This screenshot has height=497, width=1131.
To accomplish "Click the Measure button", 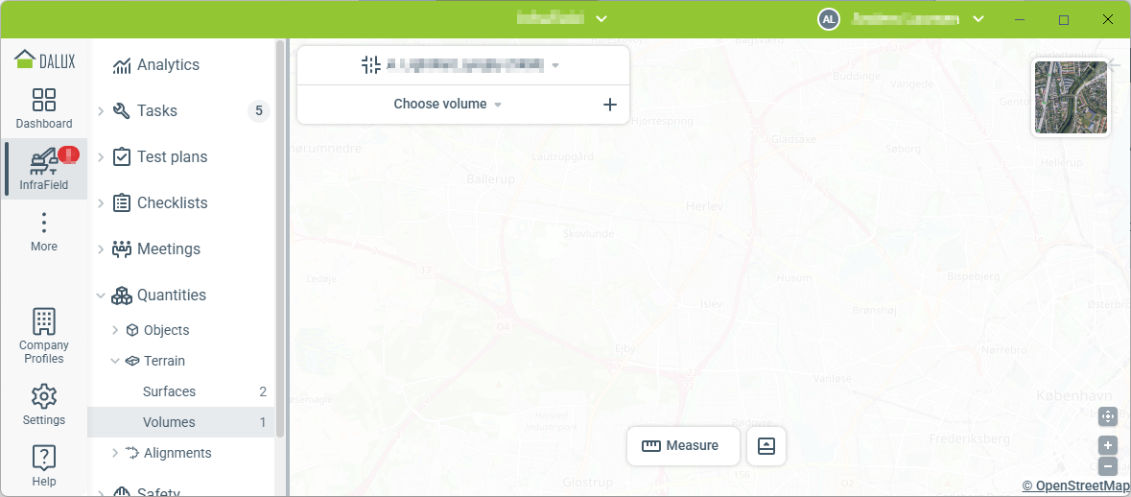I will click(x=681, y=446).
